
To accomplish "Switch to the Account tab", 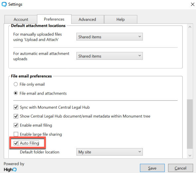I will click(21, 20).
